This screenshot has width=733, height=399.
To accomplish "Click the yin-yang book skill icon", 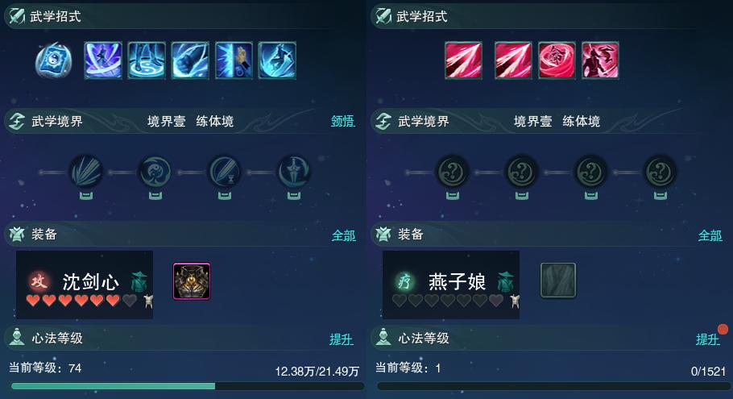I will [54, 60].
